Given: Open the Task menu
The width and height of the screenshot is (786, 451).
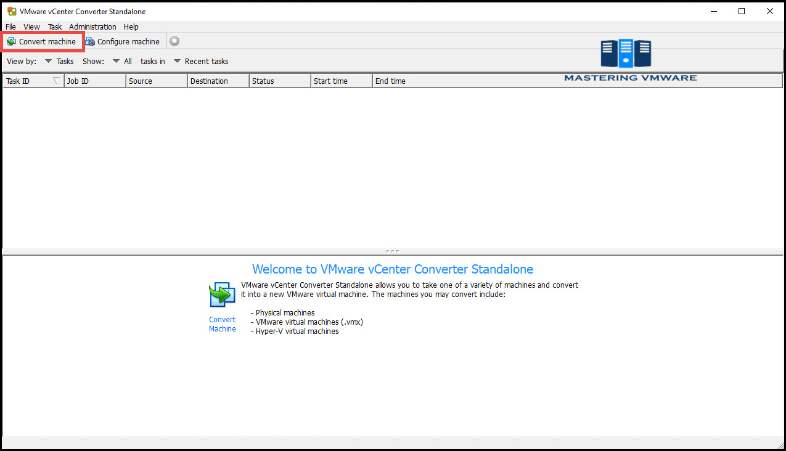Looking at the screenshot, I should (x=55, y=26).
